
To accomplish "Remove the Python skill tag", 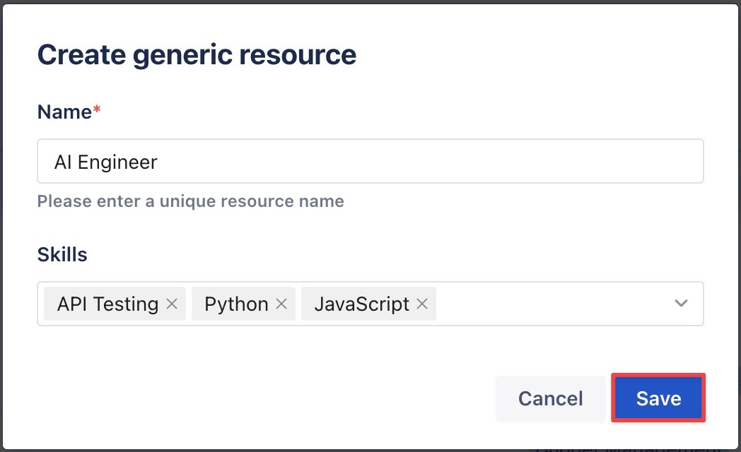I will [281, 304].
